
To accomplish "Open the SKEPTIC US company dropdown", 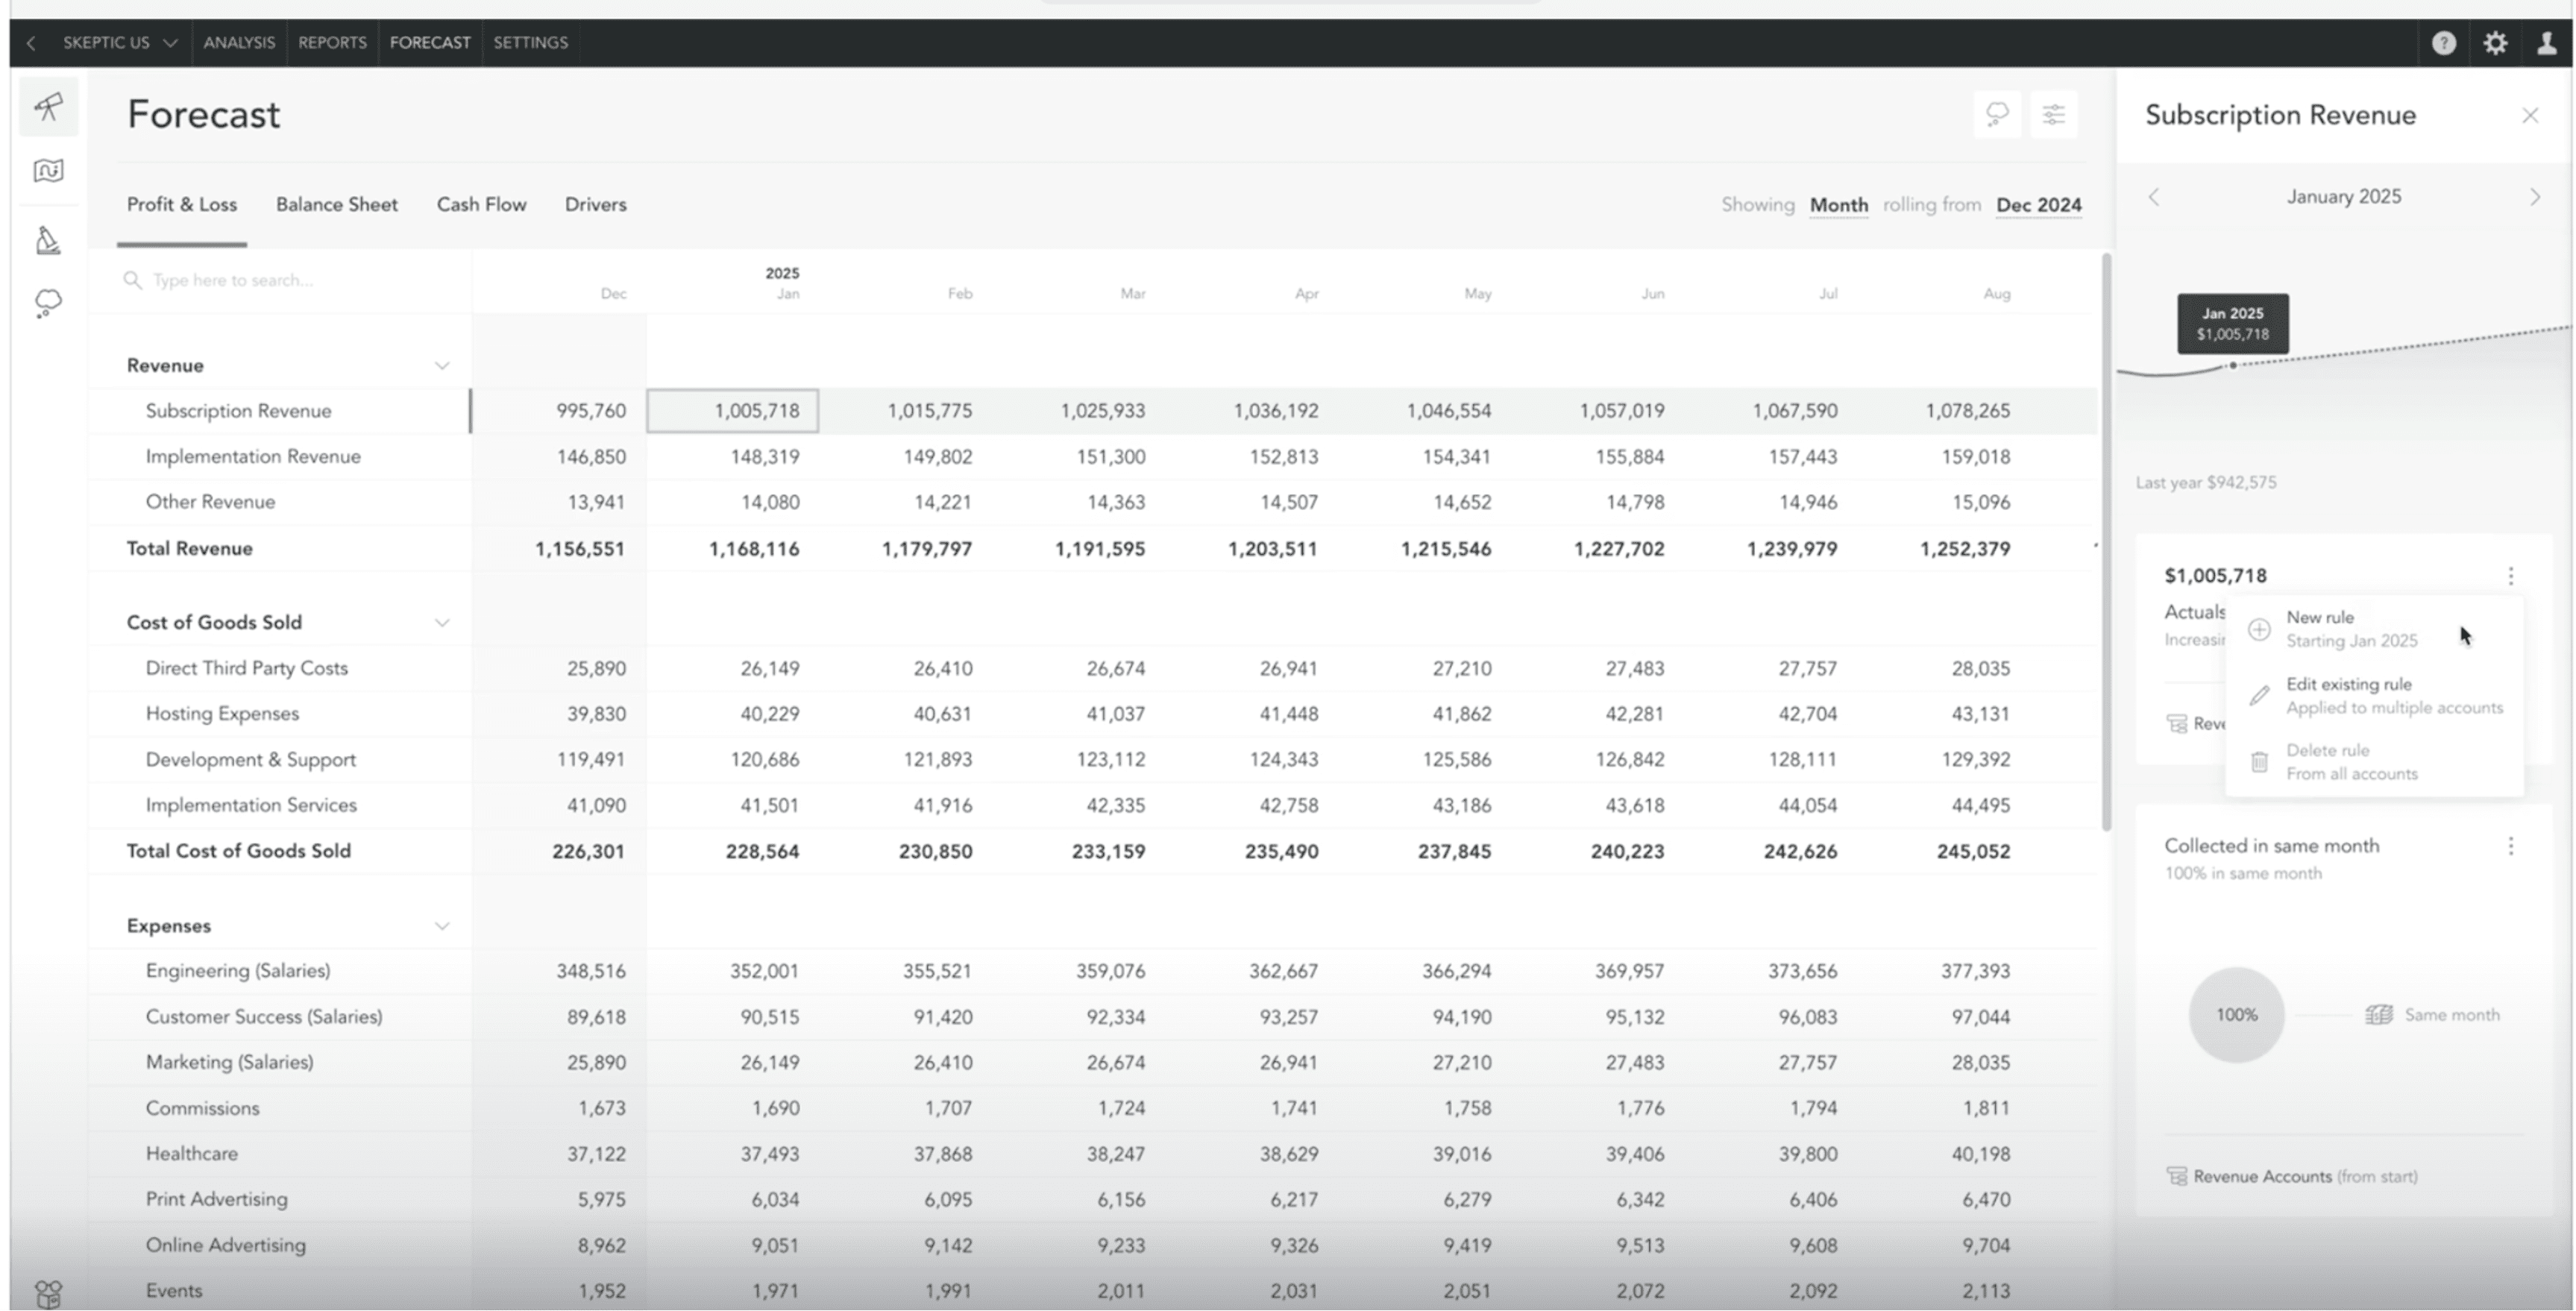I will point(119,43).
